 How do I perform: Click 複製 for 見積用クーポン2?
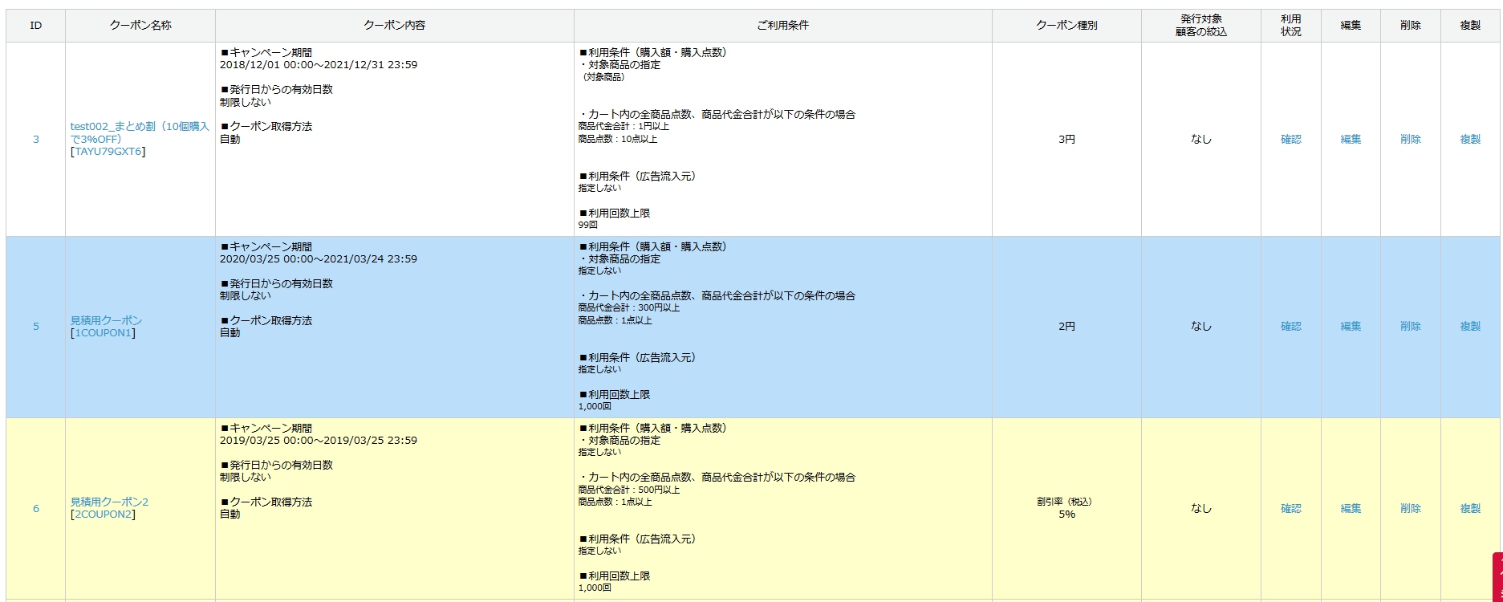pos(1470,509)
